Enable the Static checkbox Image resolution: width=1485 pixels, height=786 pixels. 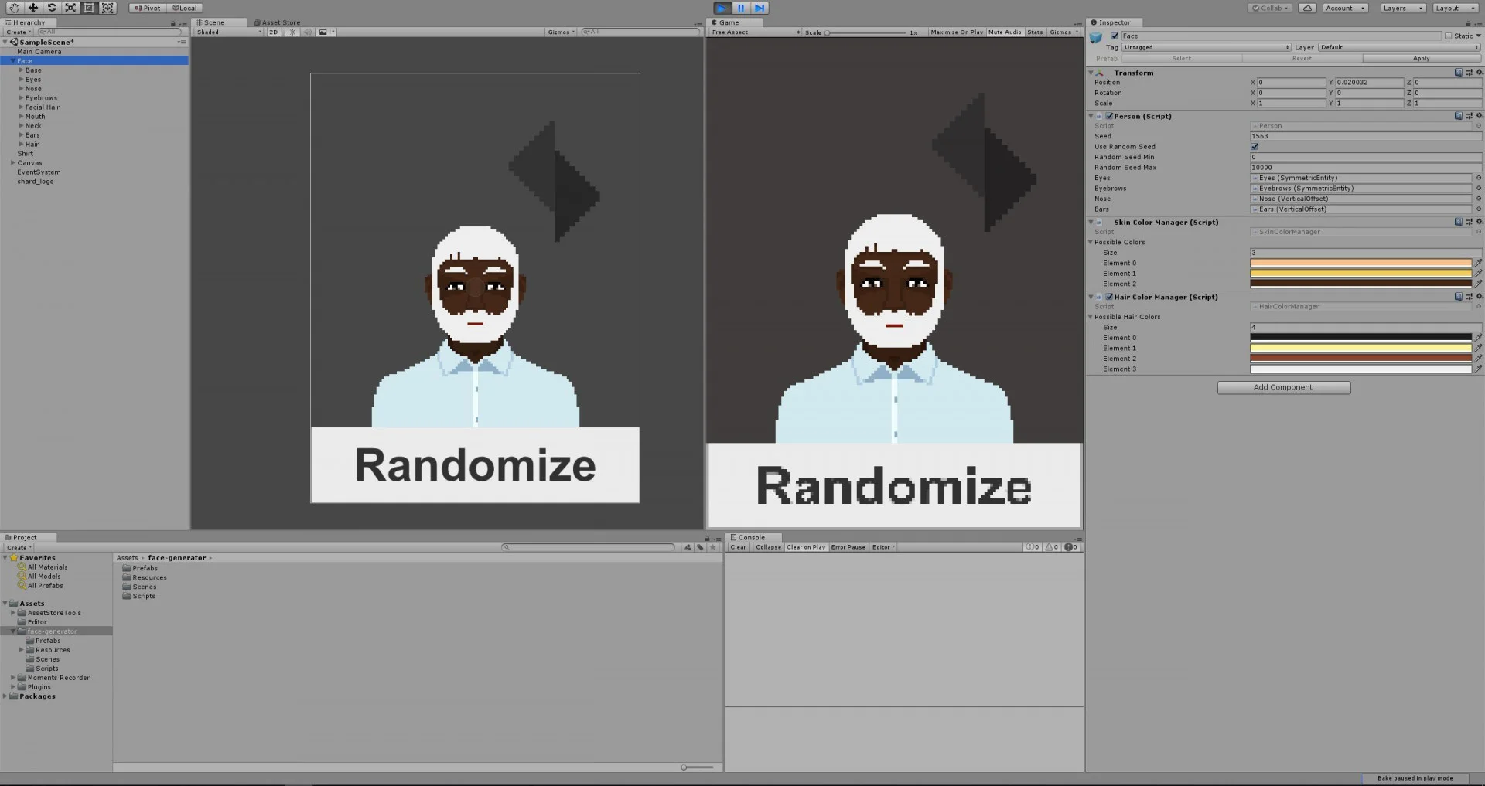click(x=1449, y=36)
